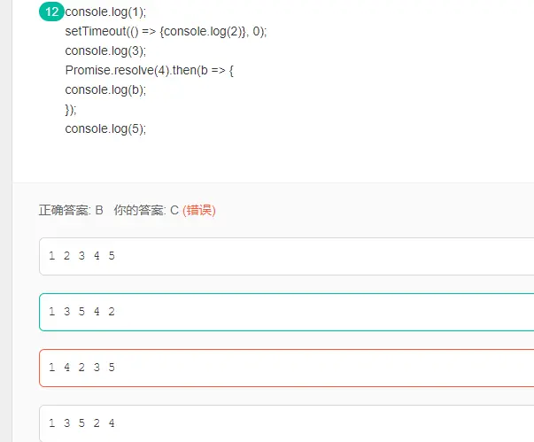Select the green-bordered option '1 3 5 4 2'
This screenshot has width=534, height=442.
81,312
